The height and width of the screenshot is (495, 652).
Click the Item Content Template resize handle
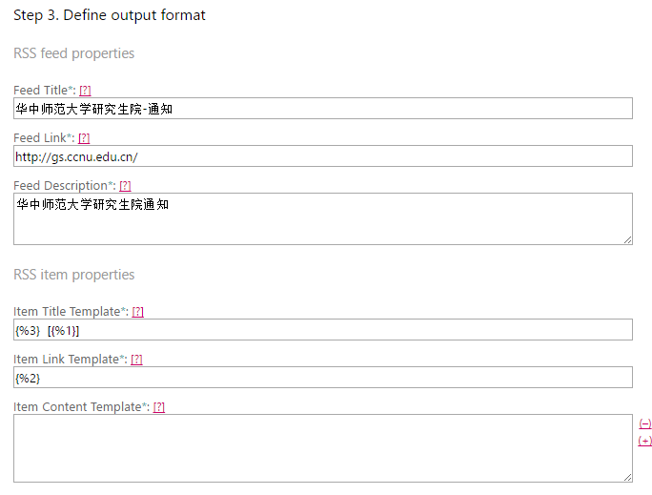[x=628, y=478]
